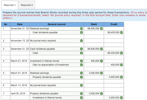Select Retained earnings account field in entry 1
147x100 pixels.
(56, 29)
